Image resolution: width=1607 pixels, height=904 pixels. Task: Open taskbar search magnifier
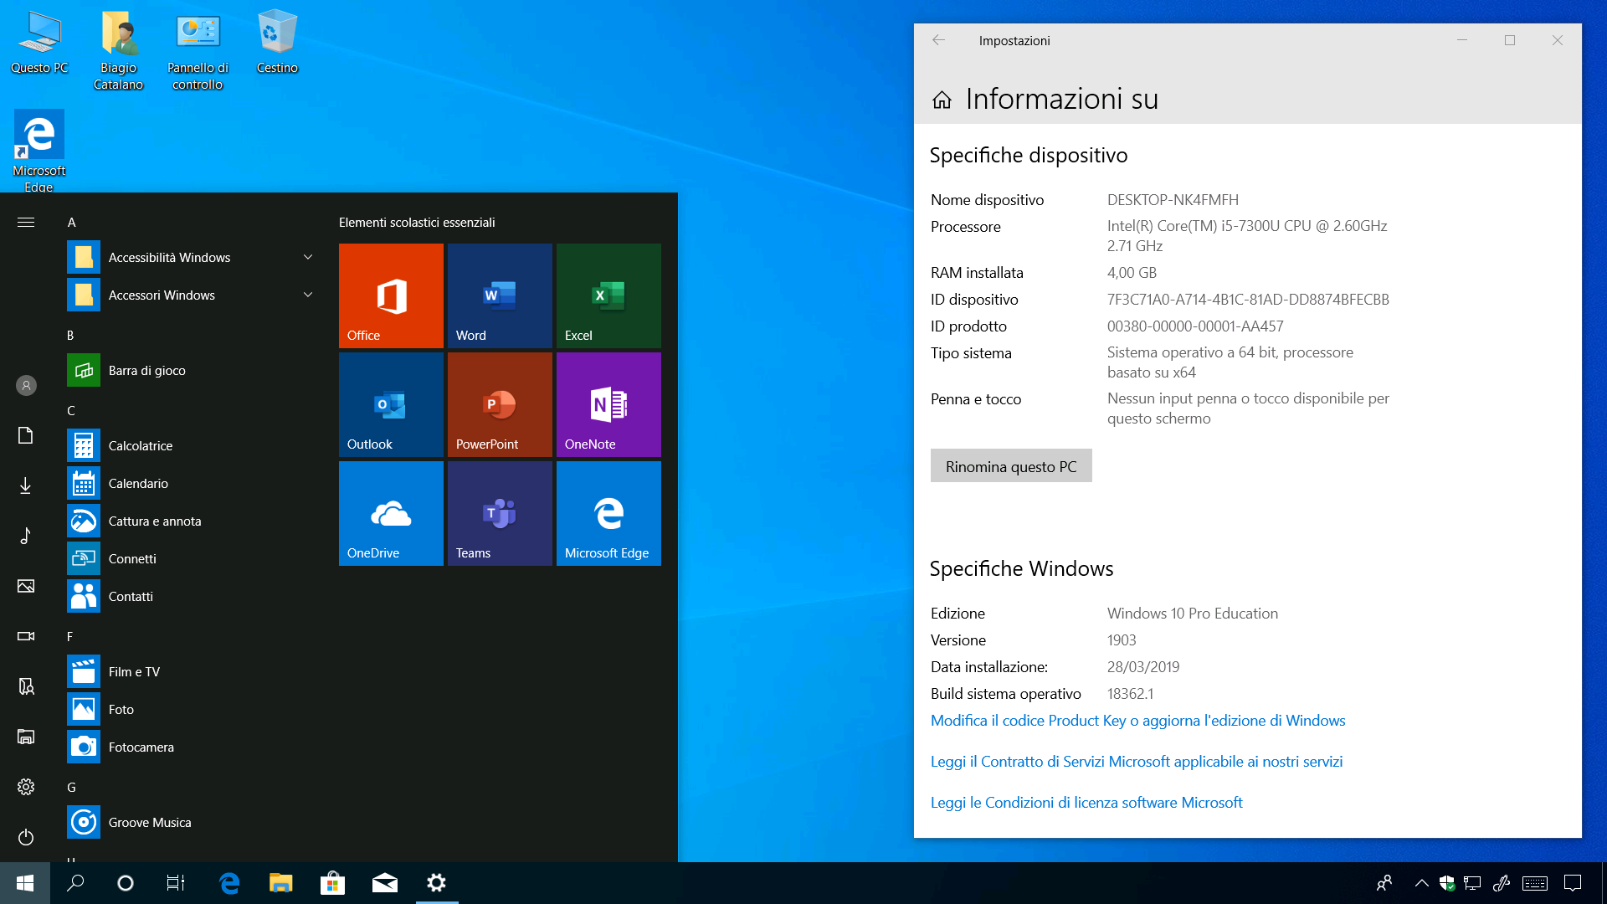(x=75, y=883)
